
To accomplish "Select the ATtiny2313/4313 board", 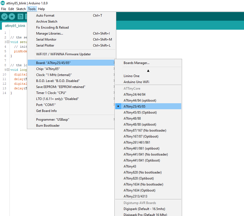I will click(148, 196).
